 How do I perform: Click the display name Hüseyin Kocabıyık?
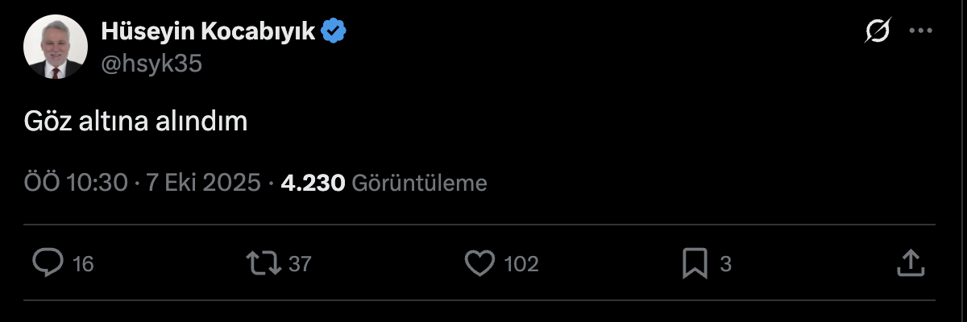(209, 31)
